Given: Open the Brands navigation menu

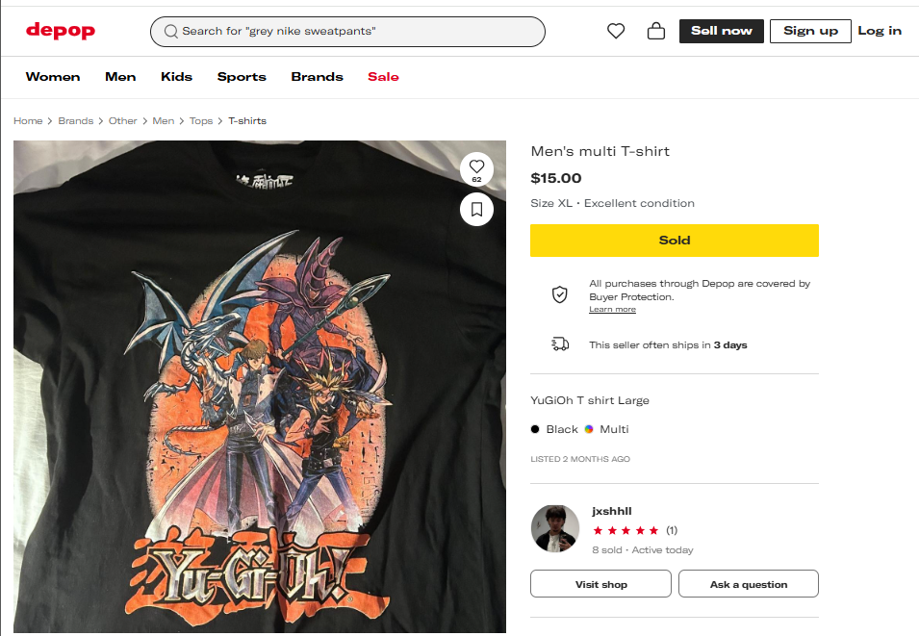Looking at the screenshot, I should (x=317, y=77).
